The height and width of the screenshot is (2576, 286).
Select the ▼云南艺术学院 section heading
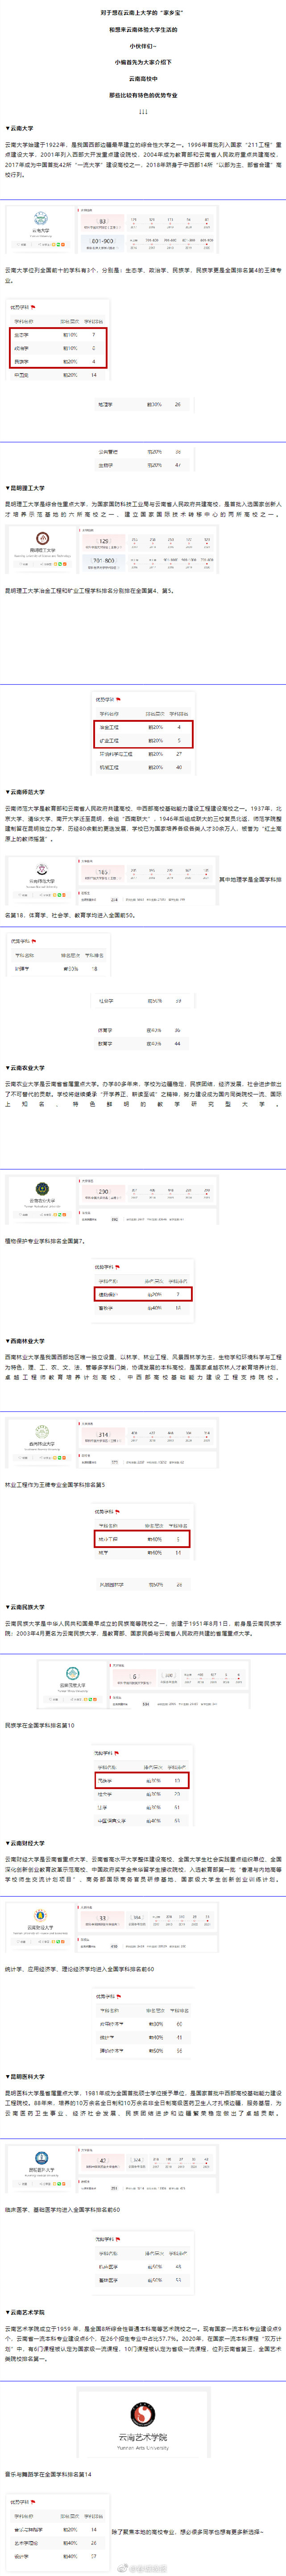pyautogui.click(x=25, y=2312)
